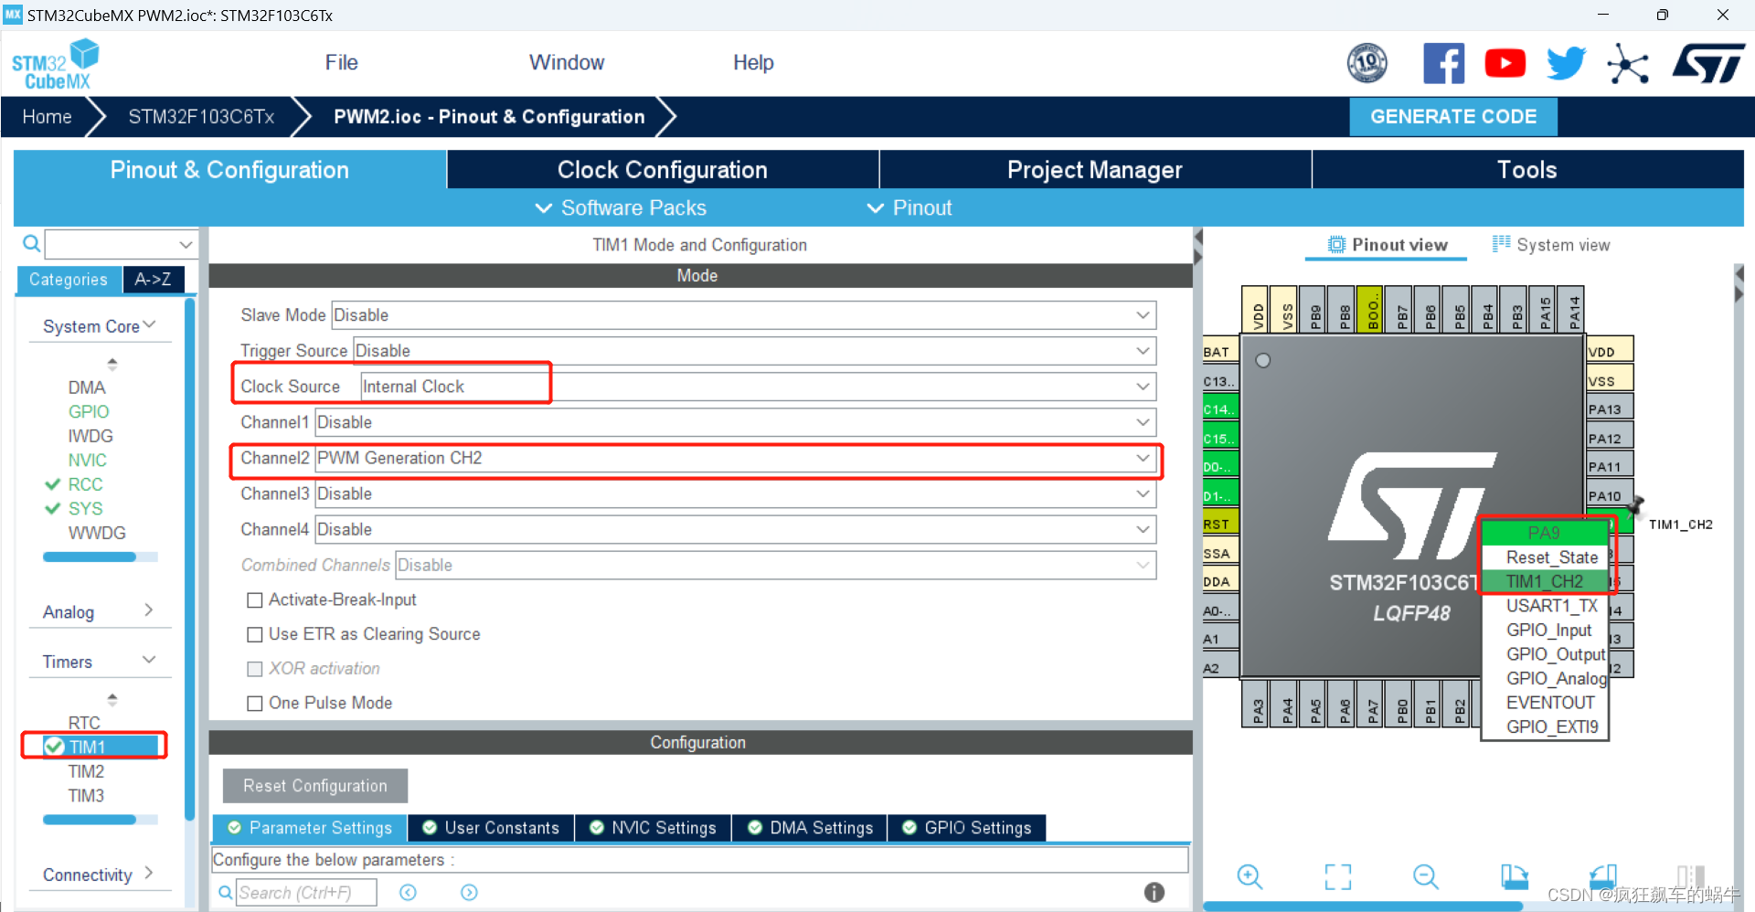Open the Twitter bird icon
1755x912 pixels.
click(x=1566, y=63)
